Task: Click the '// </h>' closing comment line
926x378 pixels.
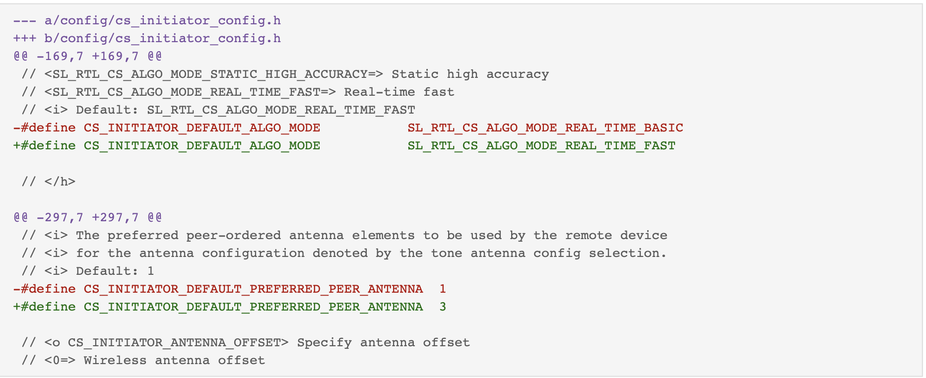Action: coord(49,182)
